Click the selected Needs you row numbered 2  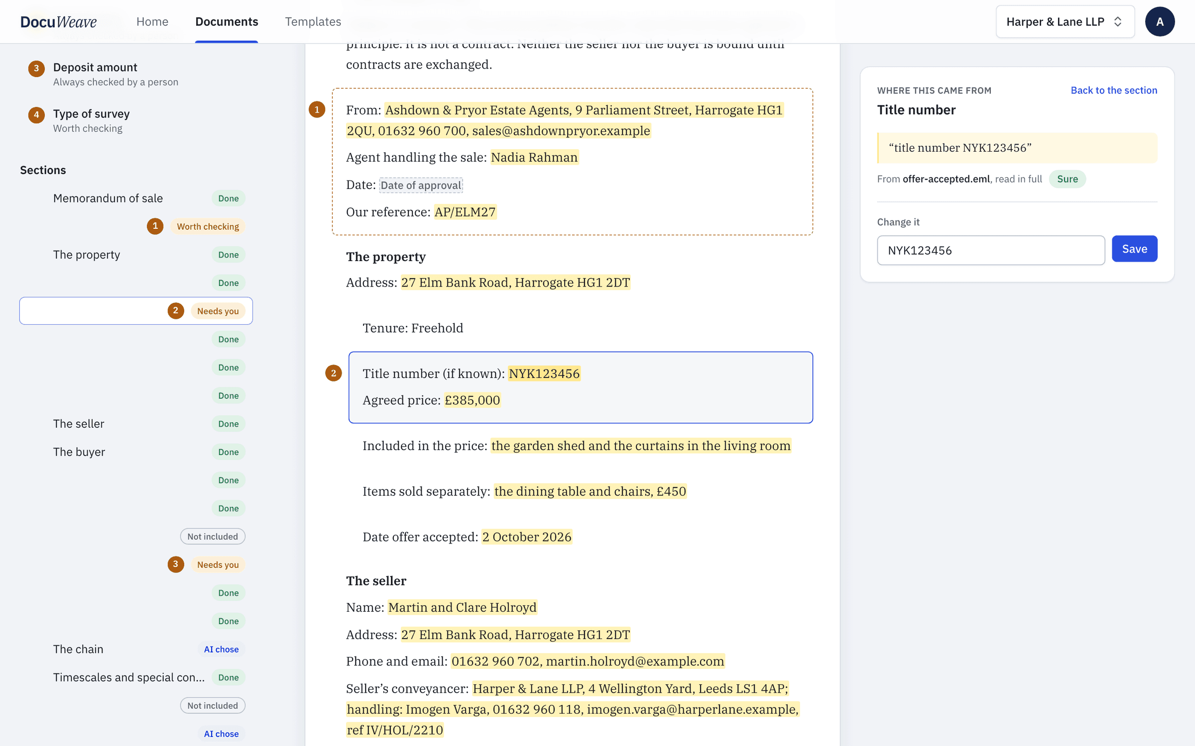point(136,311)
